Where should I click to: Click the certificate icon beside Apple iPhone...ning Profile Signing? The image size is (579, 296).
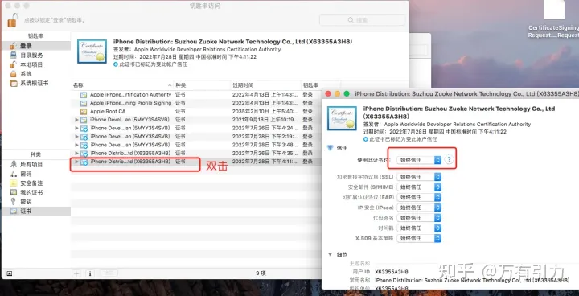tap(84, 103)
